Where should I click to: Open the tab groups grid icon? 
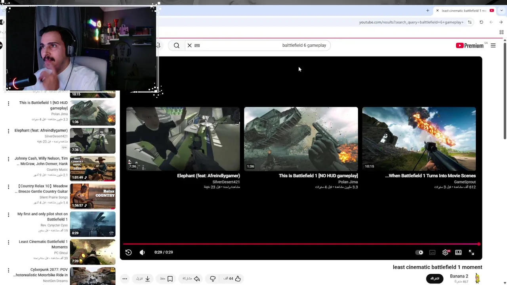tap(501, 32)
